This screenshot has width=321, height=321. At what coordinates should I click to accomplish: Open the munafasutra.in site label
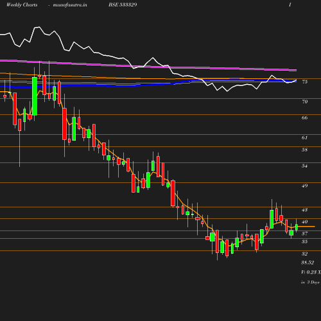[x=70, y=5]
